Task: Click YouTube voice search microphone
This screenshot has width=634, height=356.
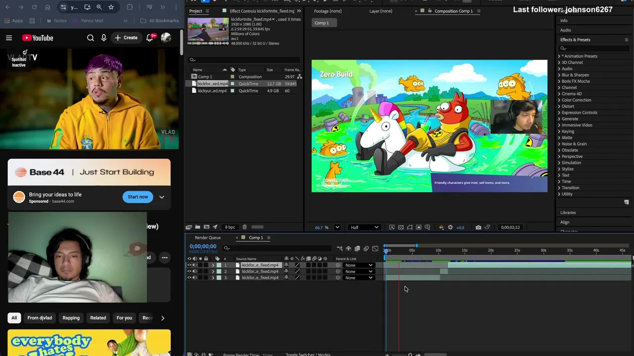Action: point(104,38)
